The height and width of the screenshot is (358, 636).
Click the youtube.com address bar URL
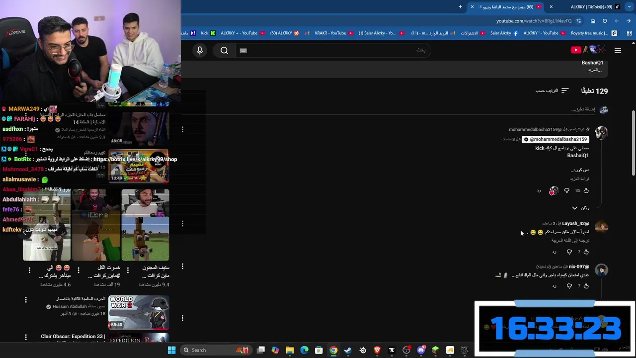534,21
